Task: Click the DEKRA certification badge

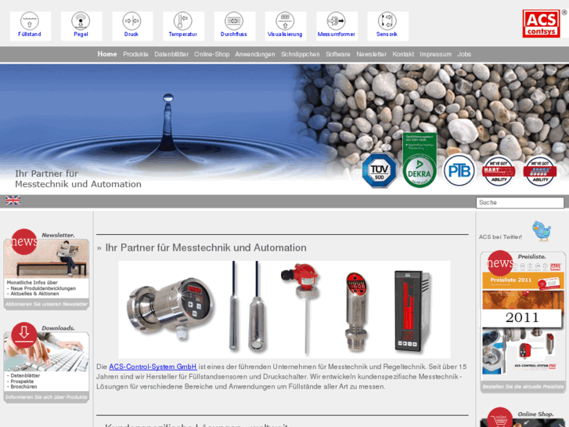Action: coord(420,161)
